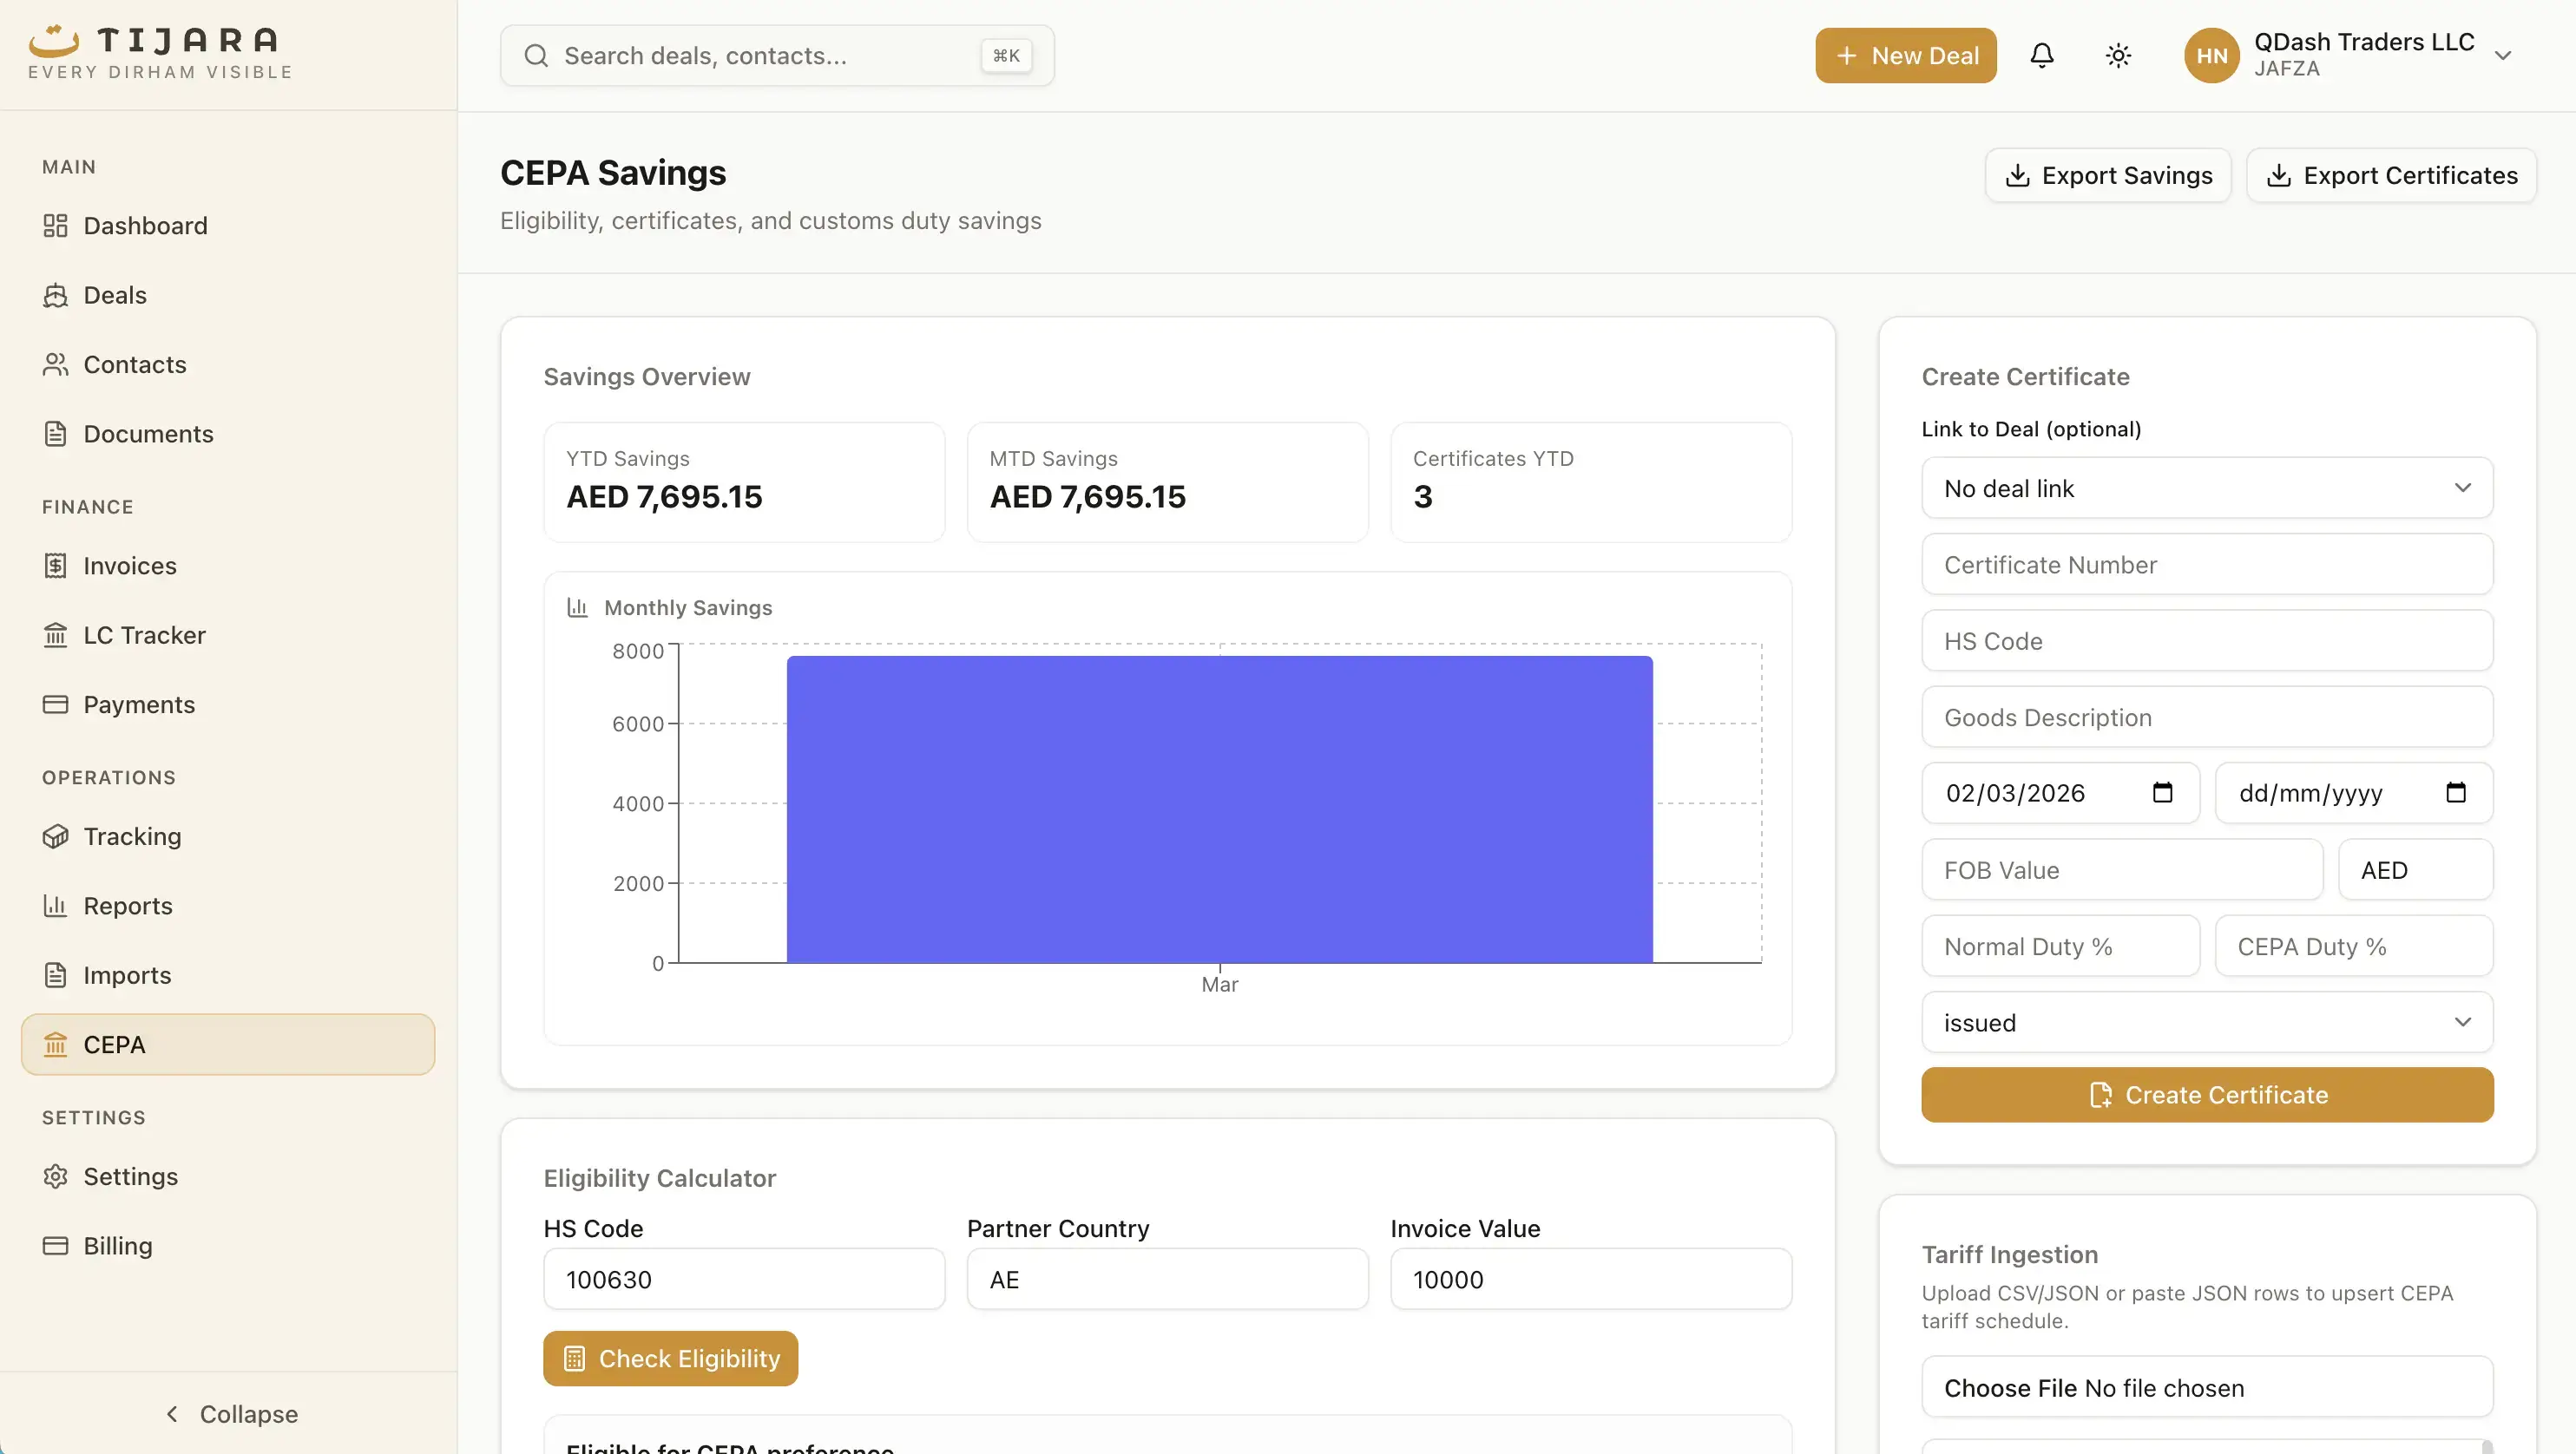Open the dd/mm/yyyy expiry date picker

point(2457,792)
